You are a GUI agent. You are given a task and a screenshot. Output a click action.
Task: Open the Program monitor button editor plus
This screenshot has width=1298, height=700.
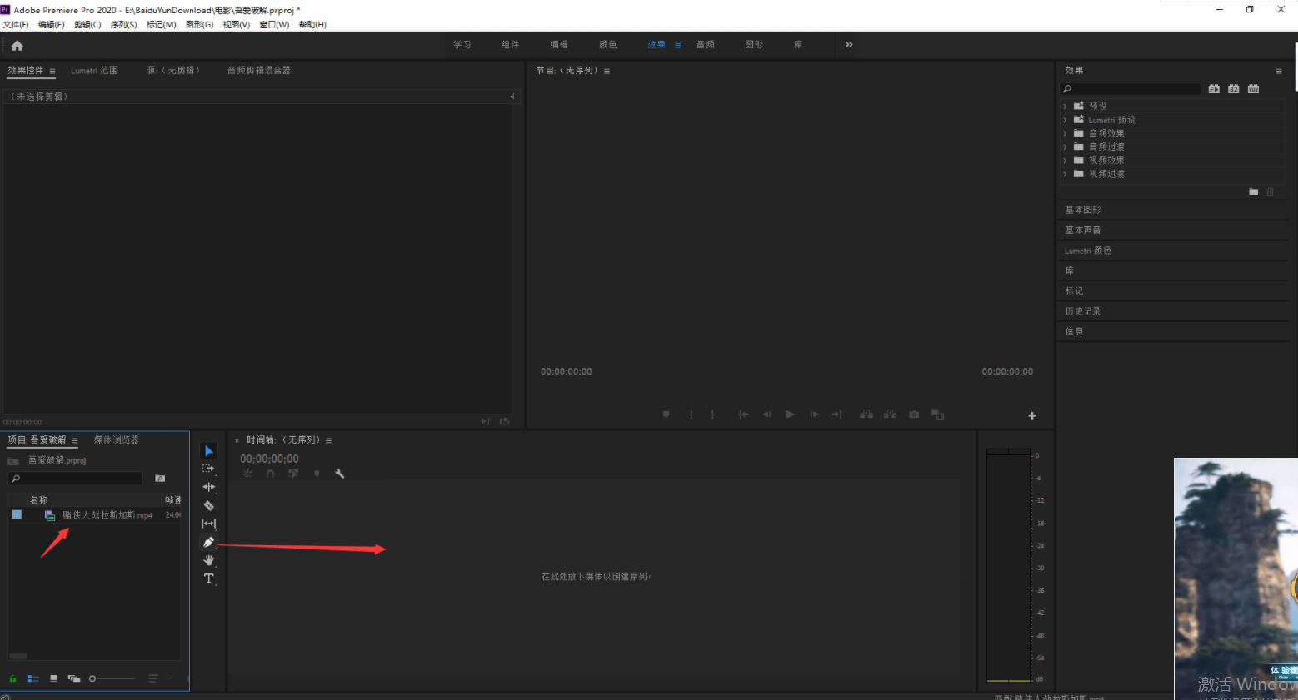1032,415
